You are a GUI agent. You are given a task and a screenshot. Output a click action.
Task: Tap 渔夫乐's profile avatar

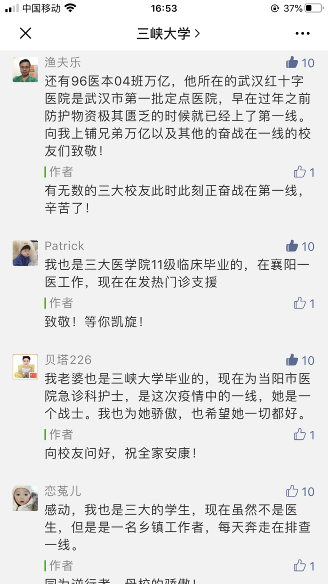click(25, 69)
